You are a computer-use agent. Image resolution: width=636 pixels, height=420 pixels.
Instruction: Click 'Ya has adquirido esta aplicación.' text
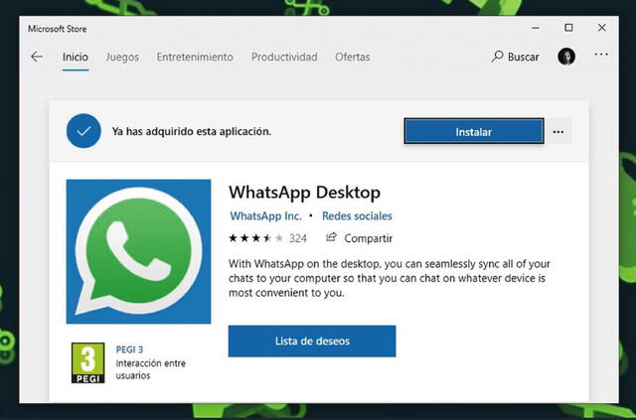click(192, 131)
